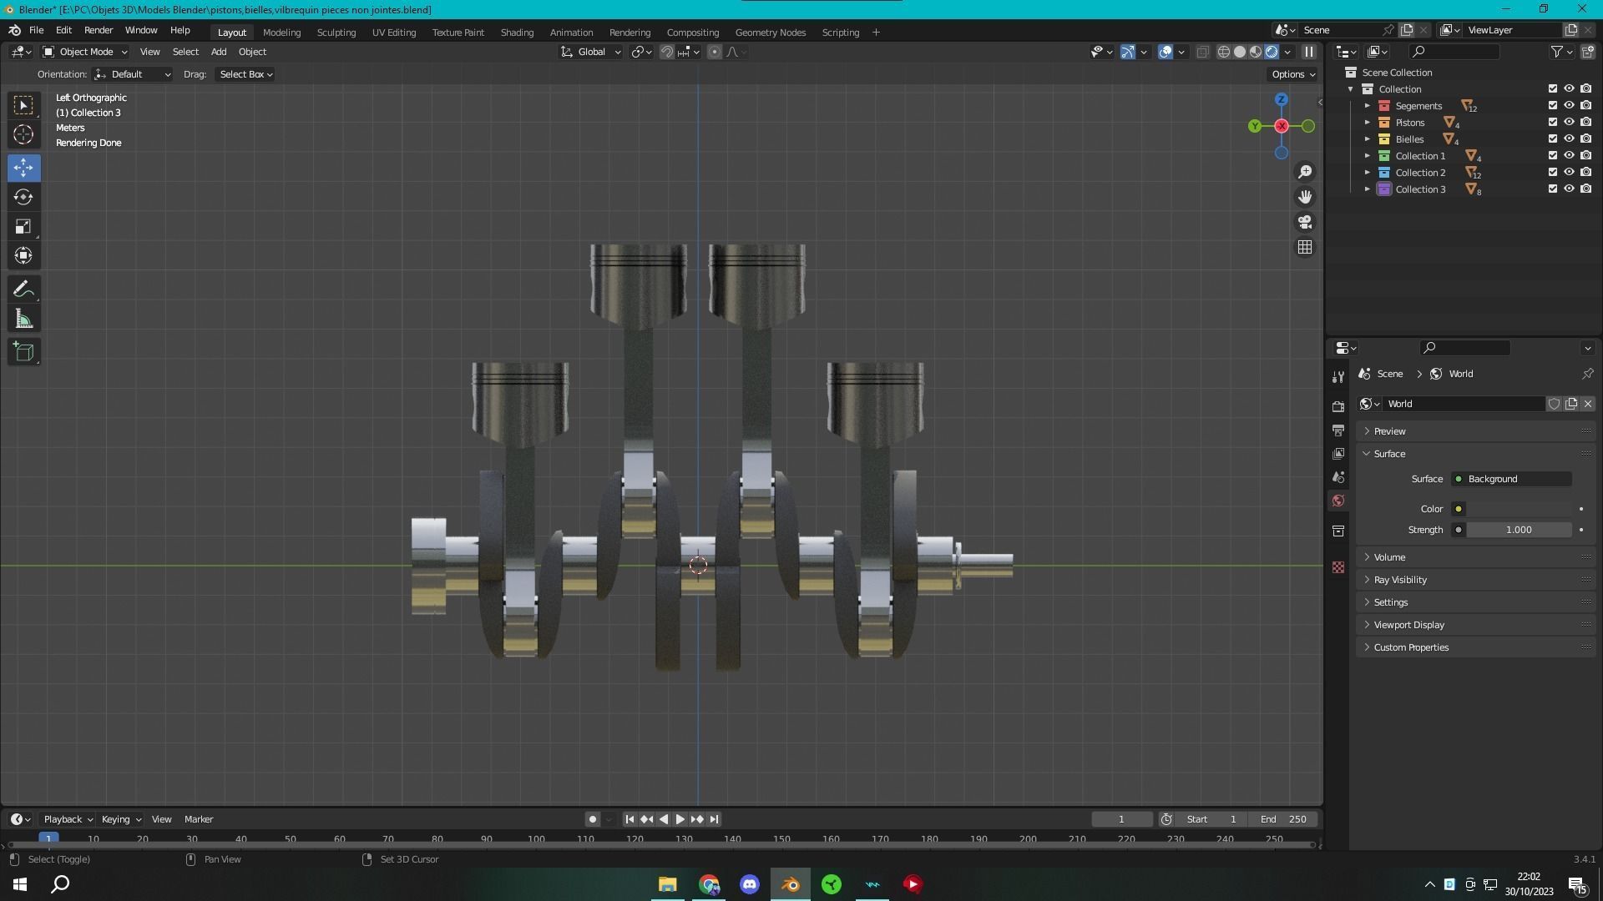Activate the Move tool
The height and width of the screenshot is (901, 1603).
(x=23, y=168)
